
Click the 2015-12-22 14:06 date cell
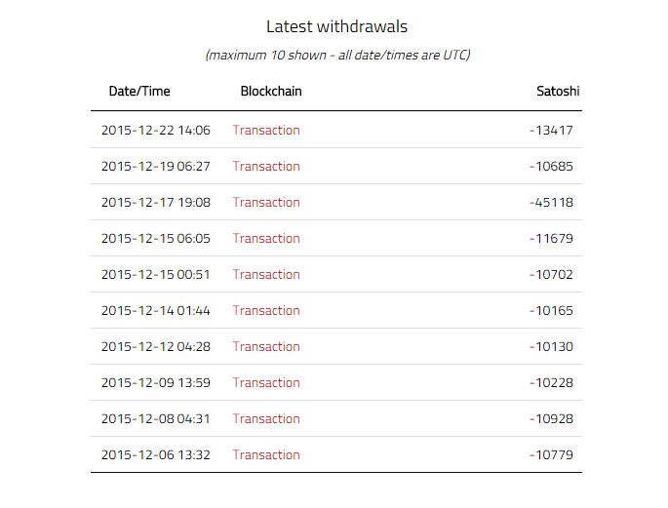coord(155,131)
